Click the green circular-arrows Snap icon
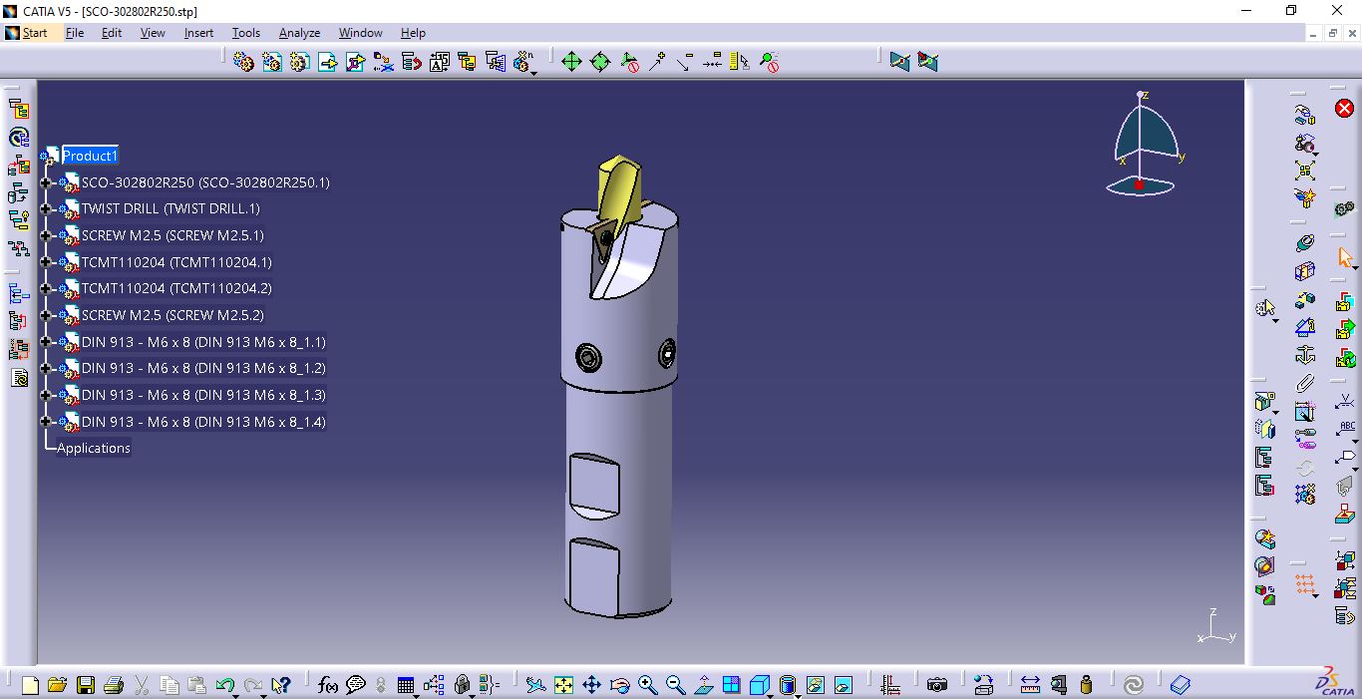Image resolution: width=1362 pixels, height=699 pixels. 600,62
